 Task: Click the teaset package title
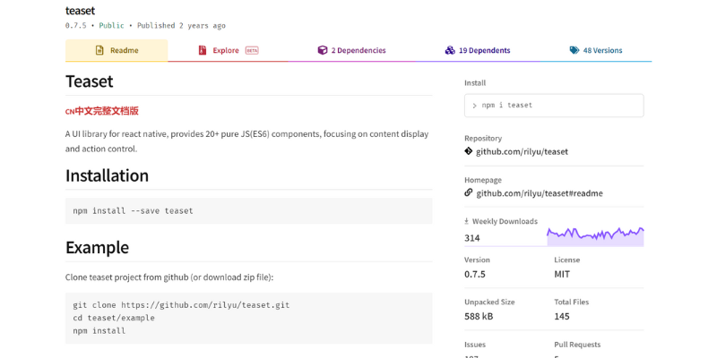[80, 11]
